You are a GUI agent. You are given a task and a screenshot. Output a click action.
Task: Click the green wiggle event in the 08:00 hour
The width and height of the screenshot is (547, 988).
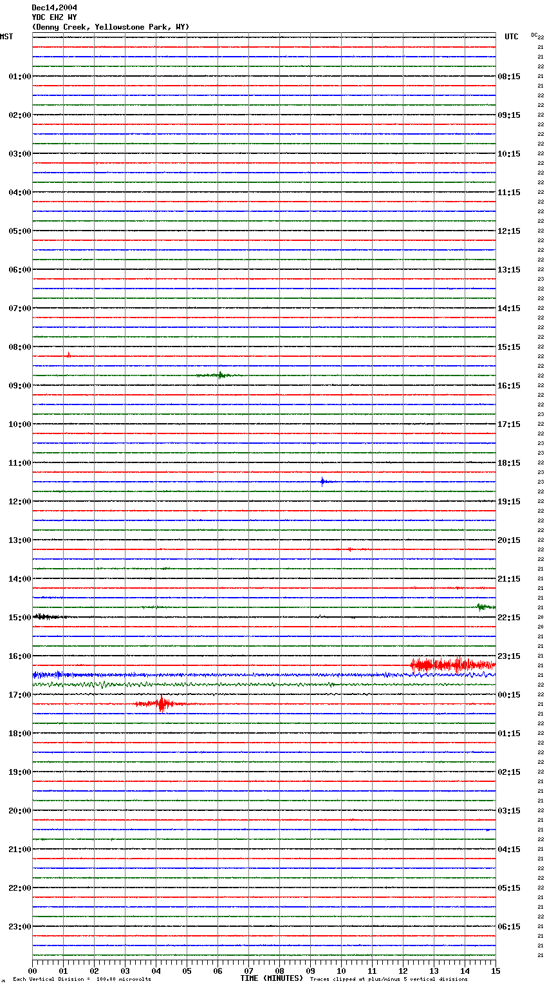pos(219,375)
